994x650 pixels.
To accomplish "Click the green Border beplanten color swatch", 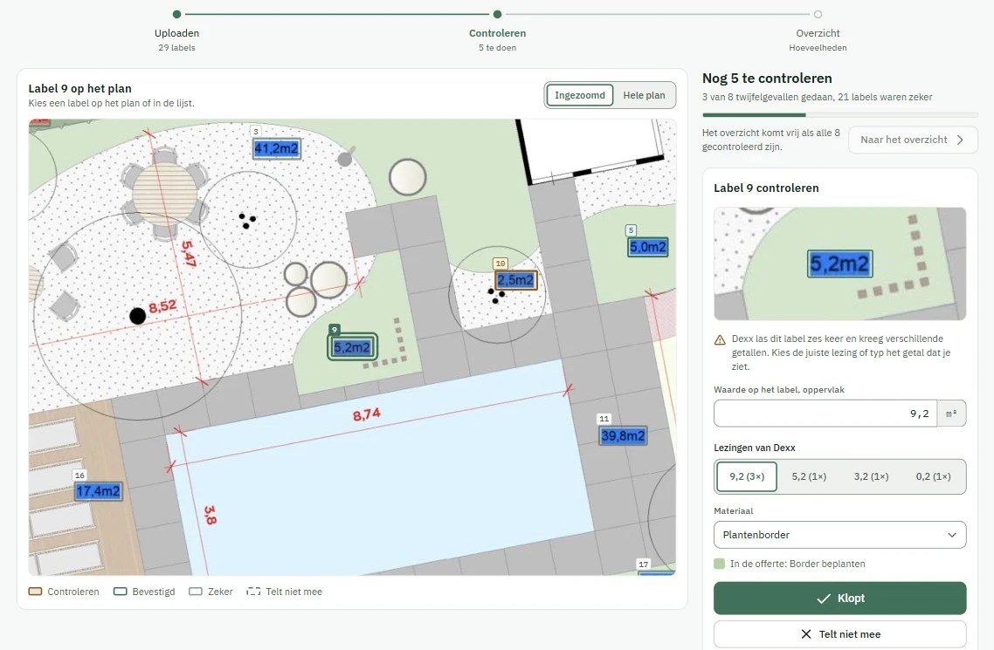I will coord(720,564).
